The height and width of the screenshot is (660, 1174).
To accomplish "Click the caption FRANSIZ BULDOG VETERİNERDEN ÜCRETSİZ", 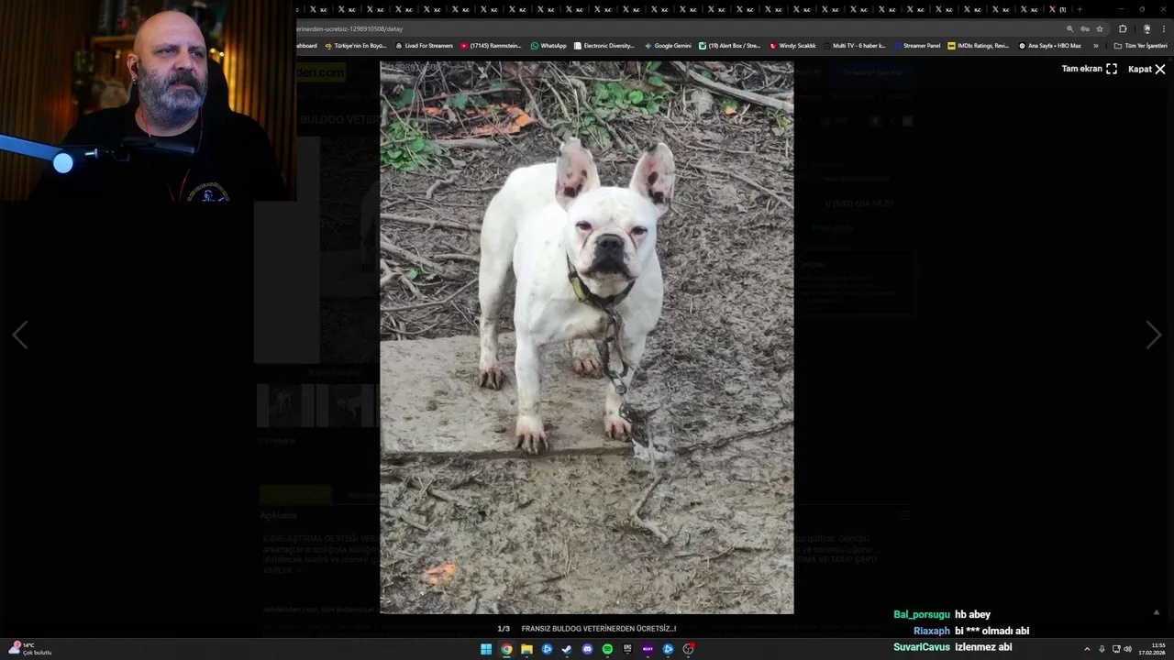I will [599, 629].
